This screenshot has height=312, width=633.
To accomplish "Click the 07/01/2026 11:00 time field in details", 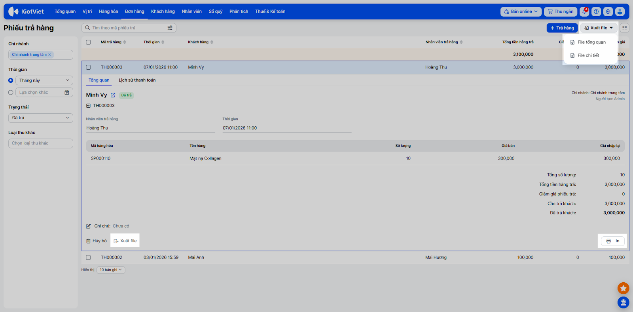I will [287, 128].
